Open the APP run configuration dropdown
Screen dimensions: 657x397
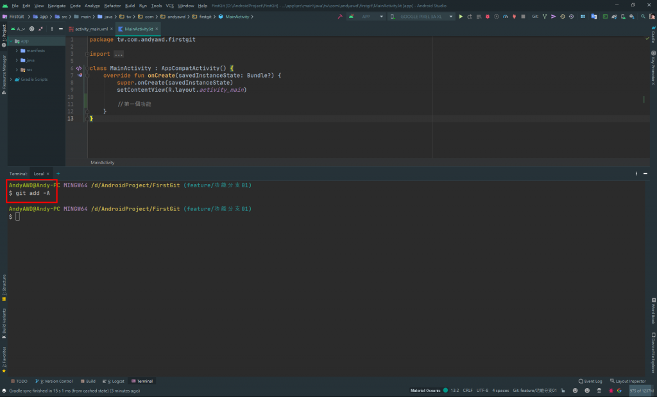[x=366, y=17]
